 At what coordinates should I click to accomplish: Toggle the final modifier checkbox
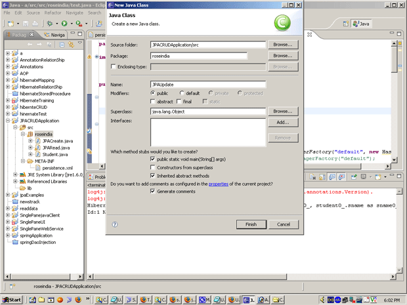pyautogui.click(x=179, y=102)
